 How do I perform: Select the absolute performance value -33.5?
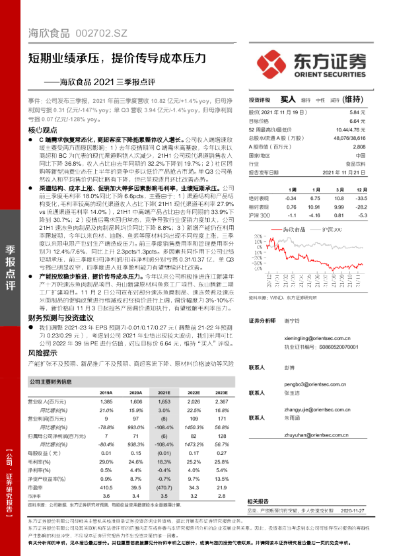pos(362,199)
